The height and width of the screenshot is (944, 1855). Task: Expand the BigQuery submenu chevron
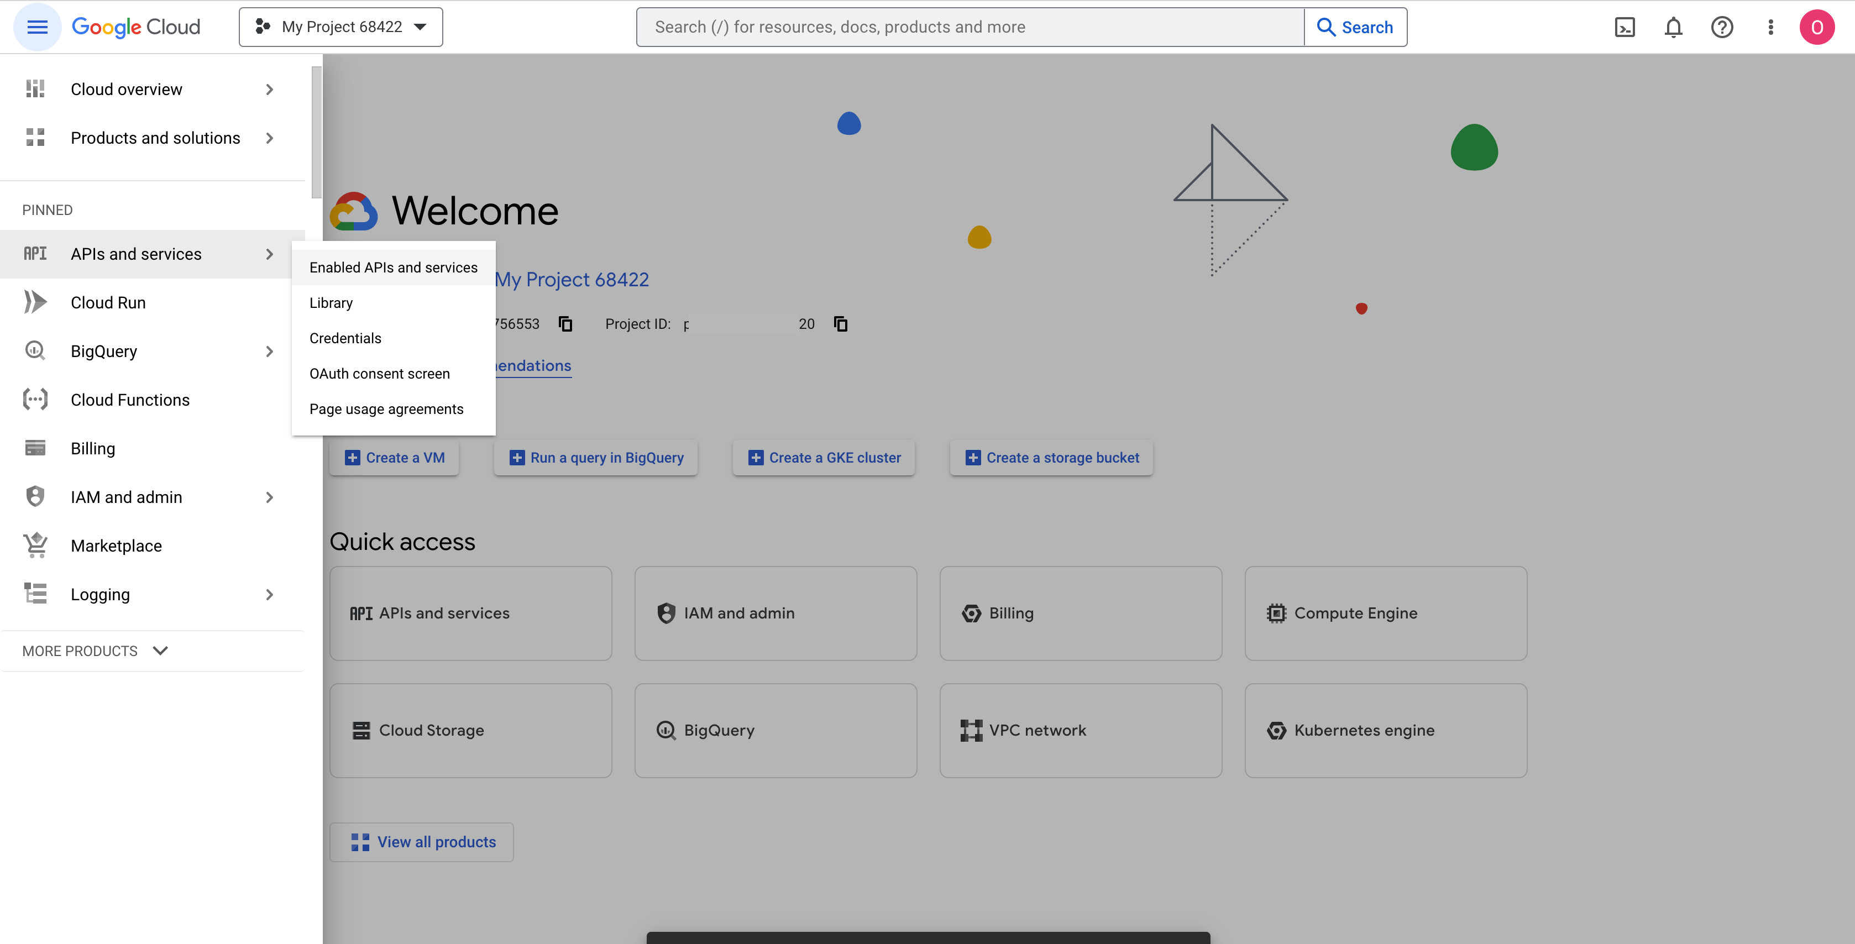click(269, 352)
